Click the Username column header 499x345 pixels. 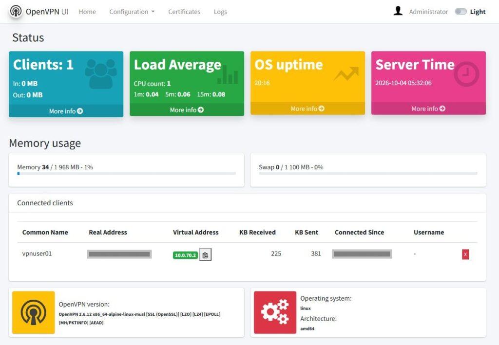coord(429,232)
